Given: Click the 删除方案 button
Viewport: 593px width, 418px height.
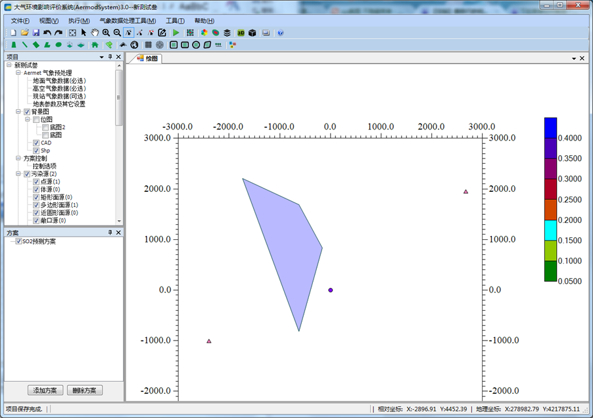Looking at the screenshot, I should (84, 390).
